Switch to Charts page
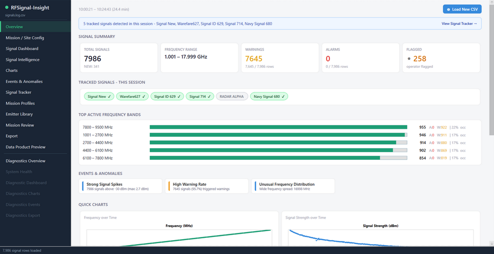494x254 pixels. [x=35, y=70]
